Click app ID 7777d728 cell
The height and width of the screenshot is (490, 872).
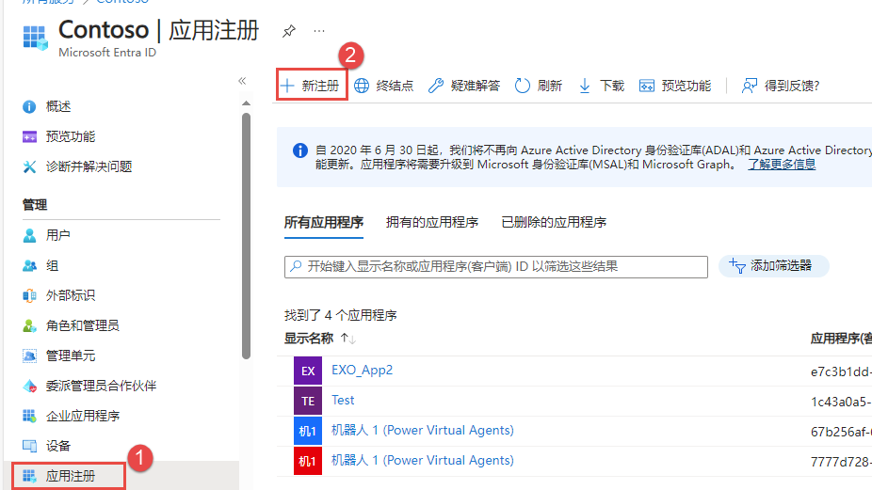tap(841, 462)
